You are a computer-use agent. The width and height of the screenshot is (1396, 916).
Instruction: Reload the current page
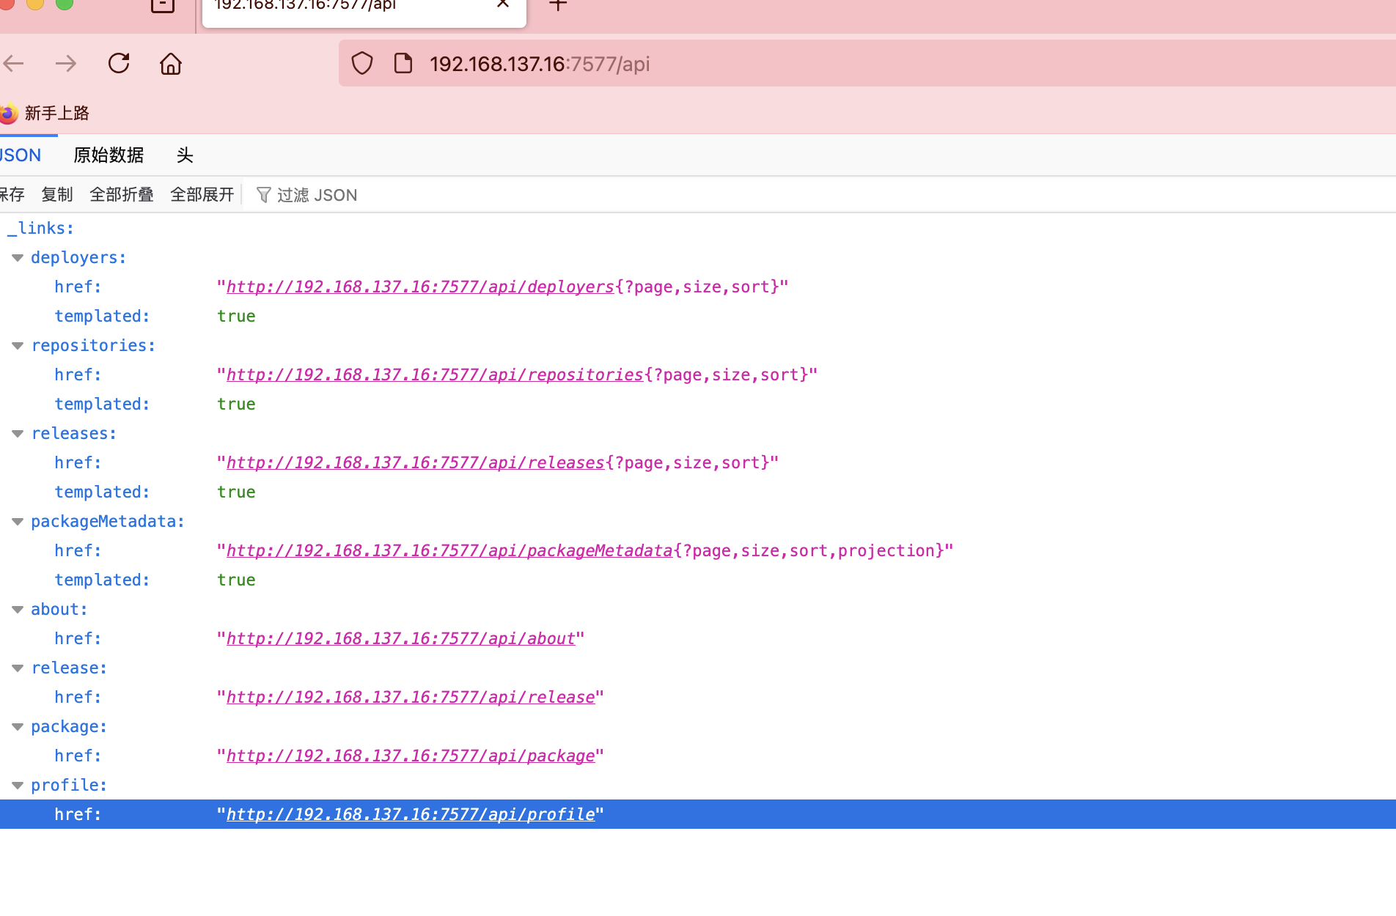click(x=119, y=64)
